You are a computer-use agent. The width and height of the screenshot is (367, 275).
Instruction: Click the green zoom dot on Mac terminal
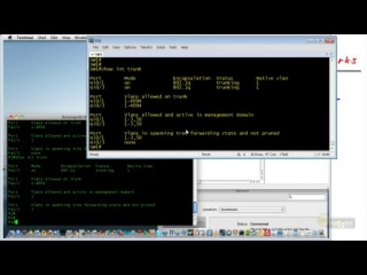point(22,116)
